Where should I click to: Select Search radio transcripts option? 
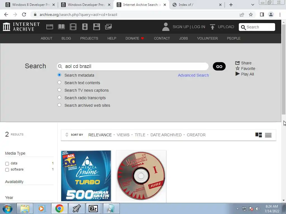pos(59,98)
